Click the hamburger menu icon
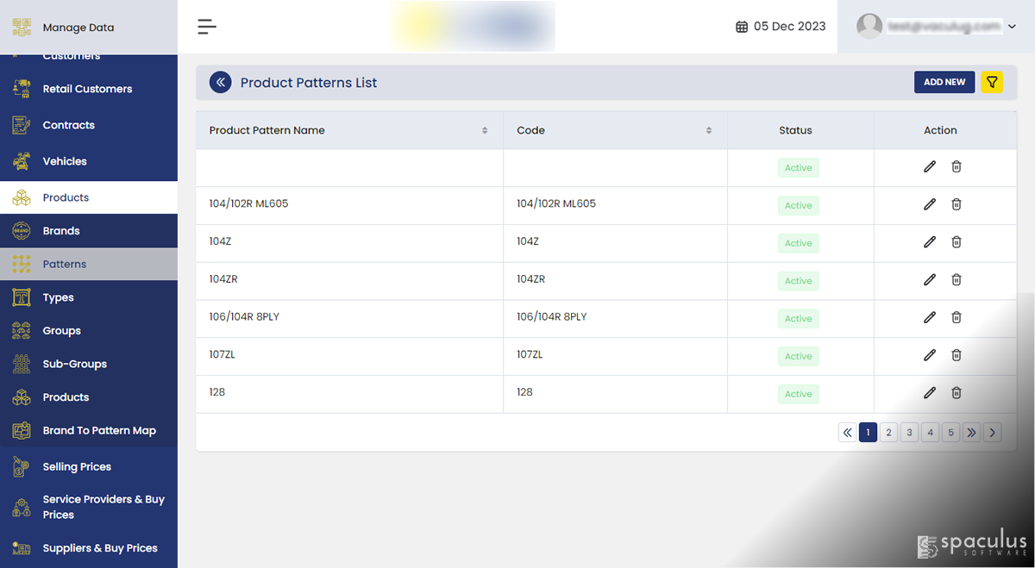The height and width of the screenshot is (568, 1035). click(x=207, y=27)
